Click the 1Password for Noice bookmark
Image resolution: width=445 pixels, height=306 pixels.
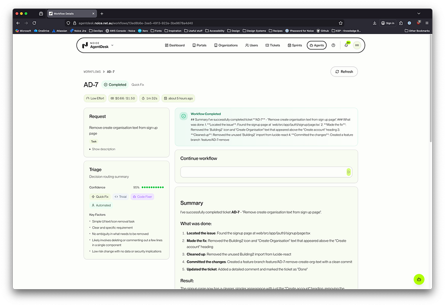(299, 31)
